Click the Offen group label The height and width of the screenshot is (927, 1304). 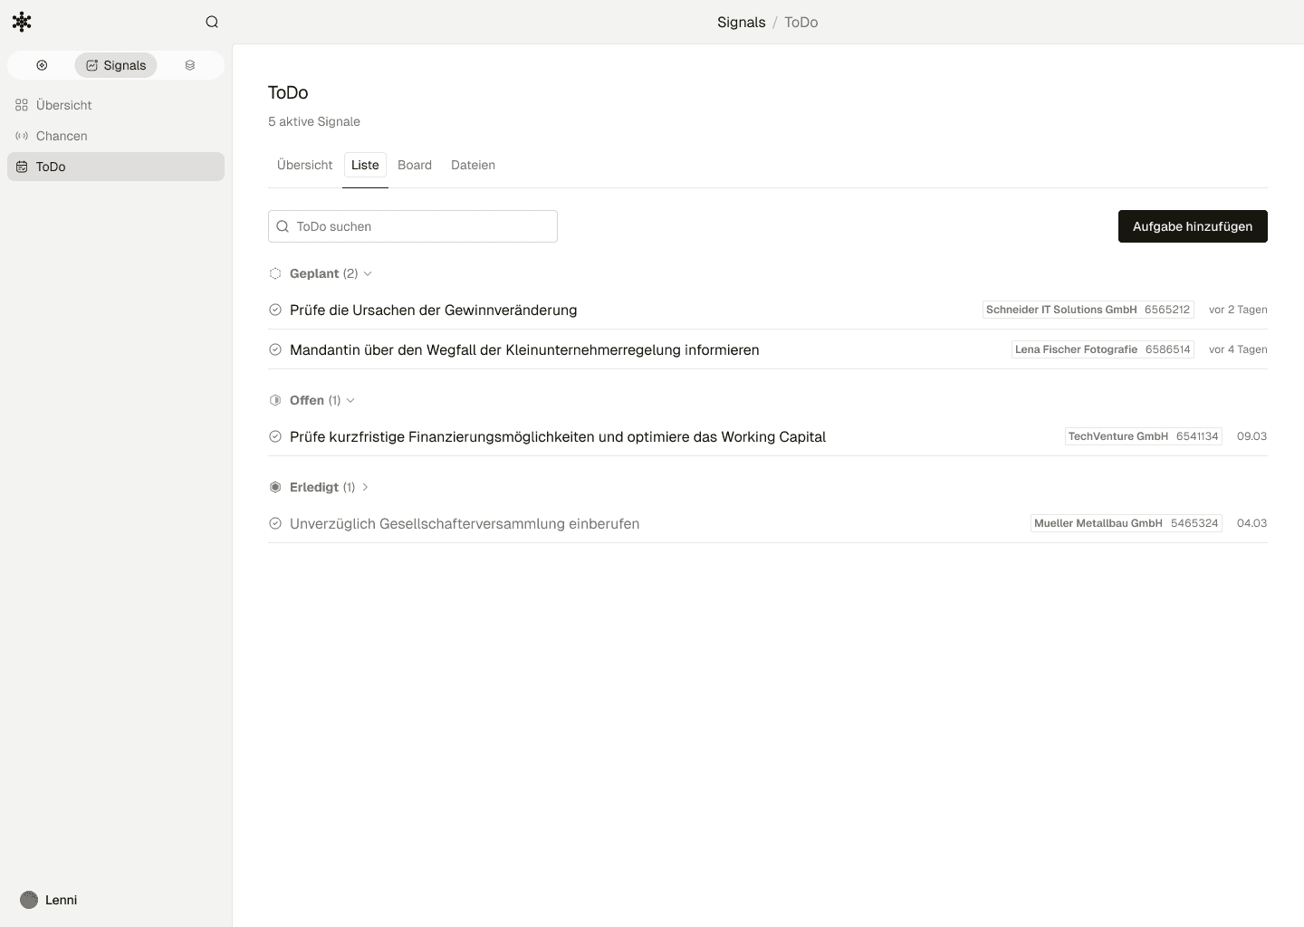(x=307, y=400)
